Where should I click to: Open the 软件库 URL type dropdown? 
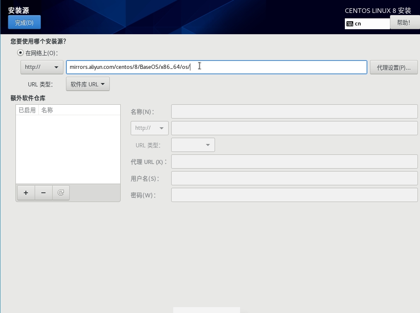click(x=88, y=84)
